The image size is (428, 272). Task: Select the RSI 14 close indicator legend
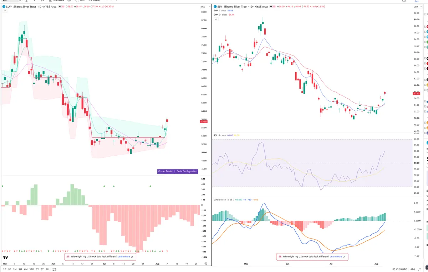click(226, 135)
